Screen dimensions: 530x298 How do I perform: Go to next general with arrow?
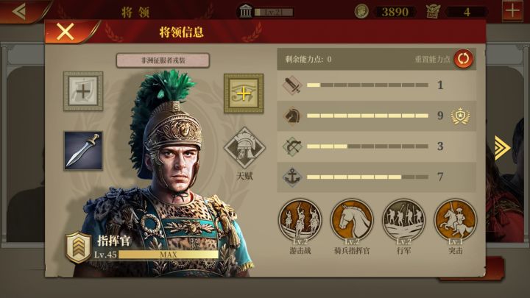503,148
